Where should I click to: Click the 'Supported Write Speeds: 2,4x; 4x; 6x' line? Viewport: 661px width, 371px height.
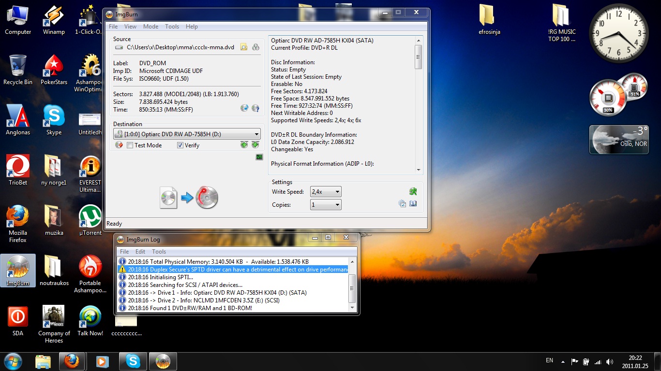tap(316, 120)
